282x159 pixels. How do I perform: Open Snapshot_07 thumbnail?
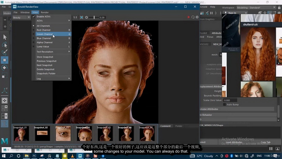point(147,133)
